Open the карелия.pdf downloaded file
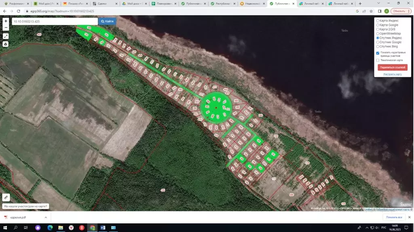The width and height of the screenshot is (414, 232). point(18,217)
